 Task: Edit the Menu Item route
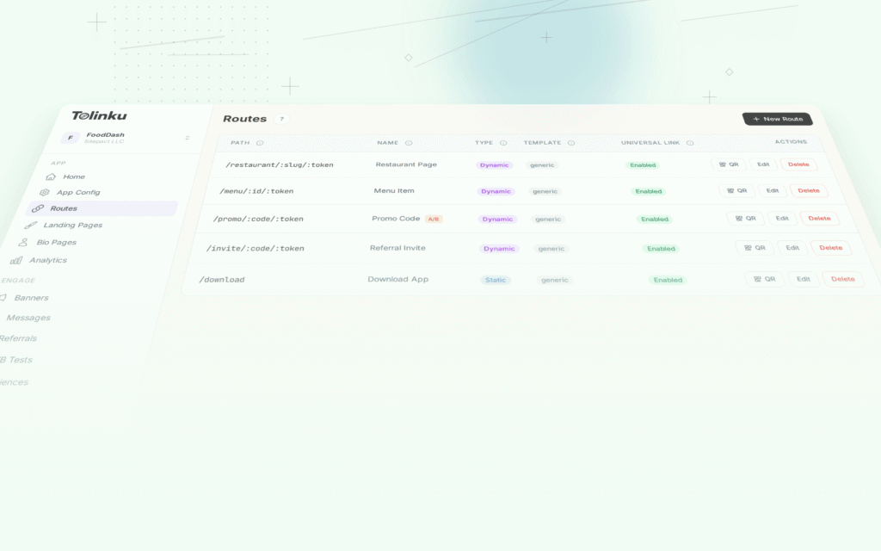tap(772, 191)
